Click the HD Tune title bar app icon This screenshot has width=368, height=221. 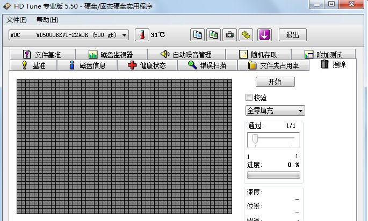(x=7, y=6)
